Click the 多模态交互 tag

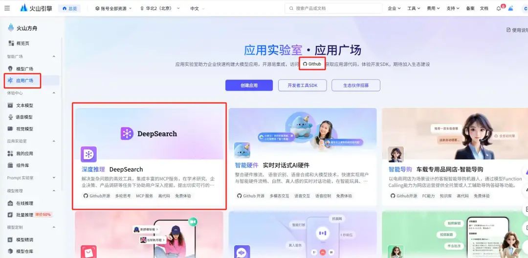279,196
